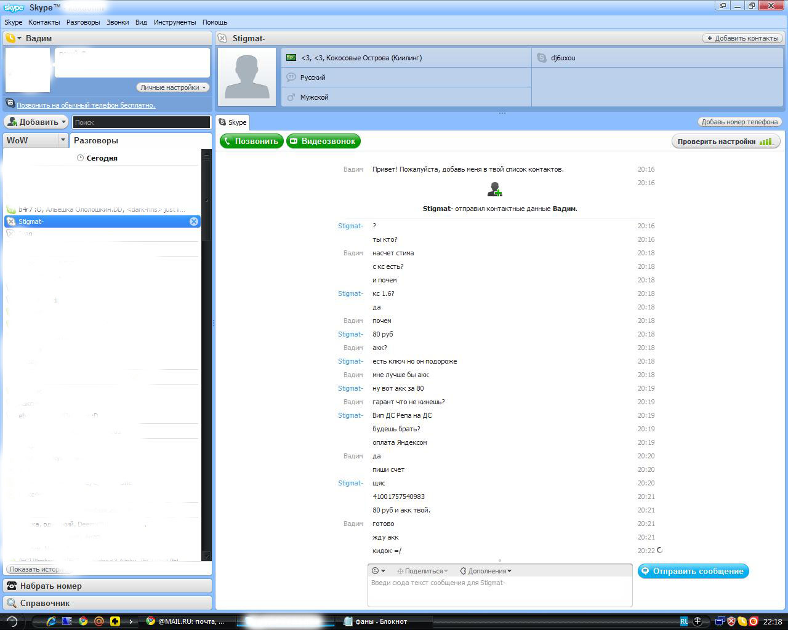The image size is (788, 630).
Task: Open the b4r7 group conversation
Action: point(102,209)
